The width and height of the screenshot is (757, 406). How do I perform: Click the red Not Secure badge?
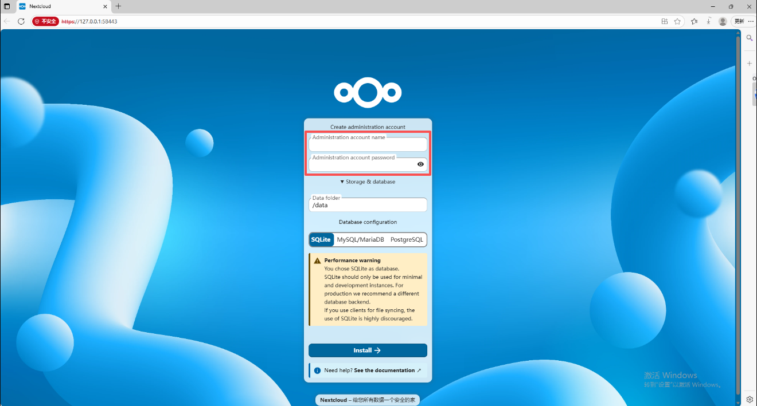point(45,21)
